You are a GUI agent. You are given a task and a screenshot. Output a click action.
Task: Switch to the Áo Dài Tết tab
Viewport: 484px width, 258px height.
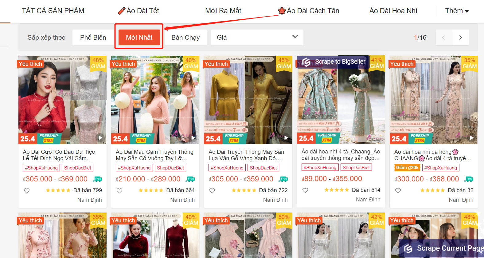(139, 11)
